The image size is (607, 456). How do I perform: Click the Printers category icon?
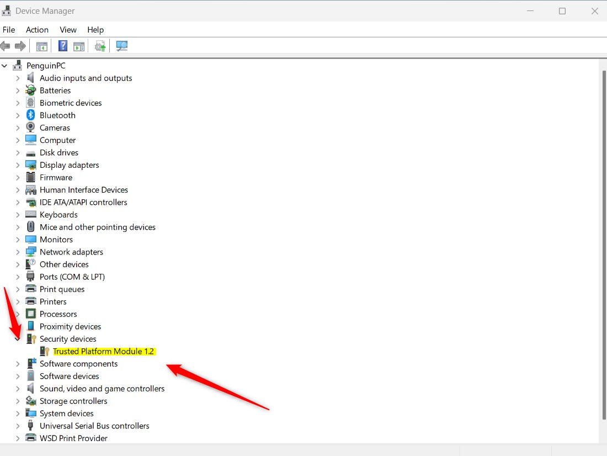click(30, 301)
